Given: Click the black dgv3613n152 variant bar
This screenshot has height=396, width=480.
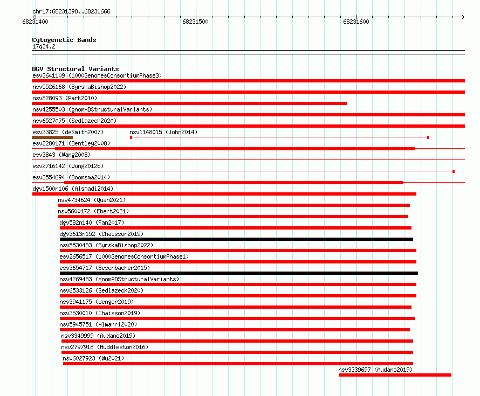Looking at the screenshot, I should [236, 239].
